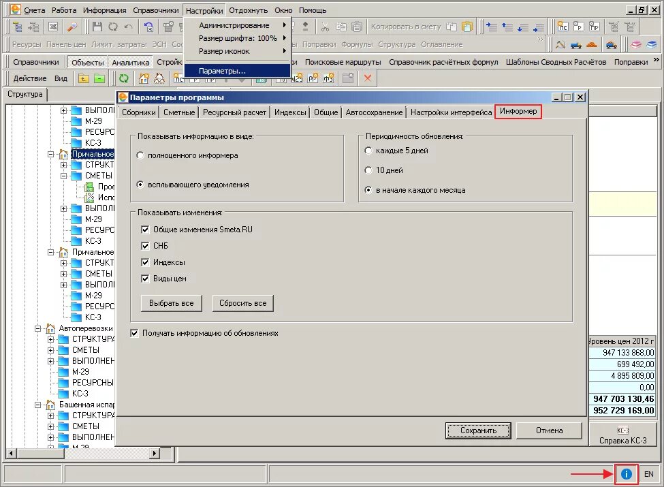Select the всплывающего уведомления radio option
664x487 pixels.
[140, 185]
